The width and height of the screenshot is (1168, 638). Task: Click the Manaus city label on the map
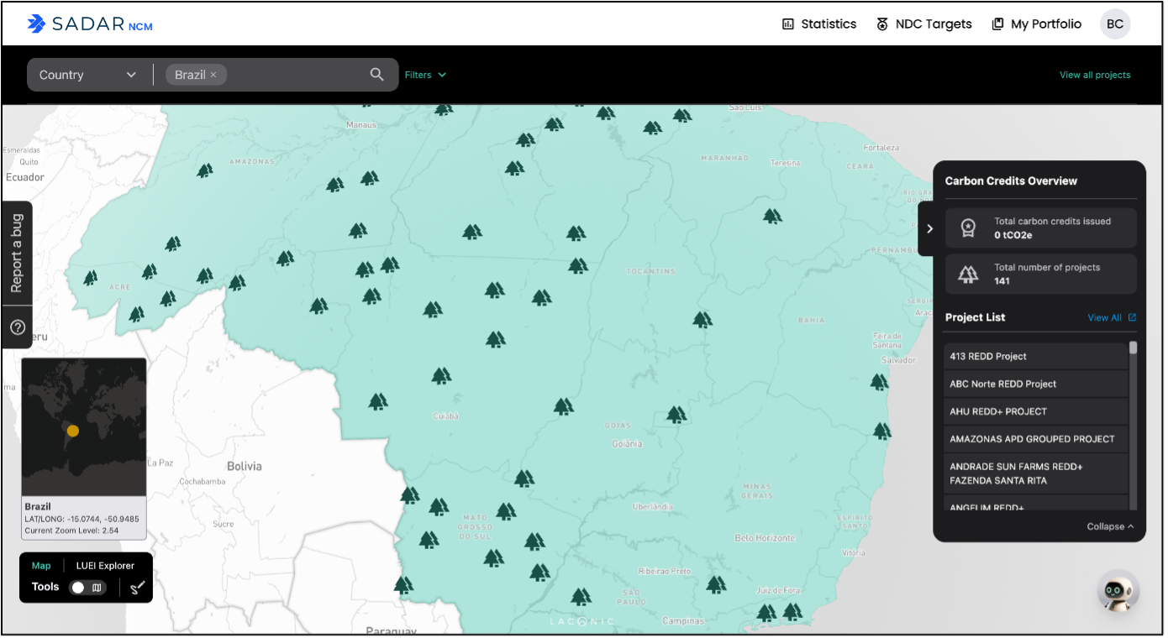(x=361, y=125)
